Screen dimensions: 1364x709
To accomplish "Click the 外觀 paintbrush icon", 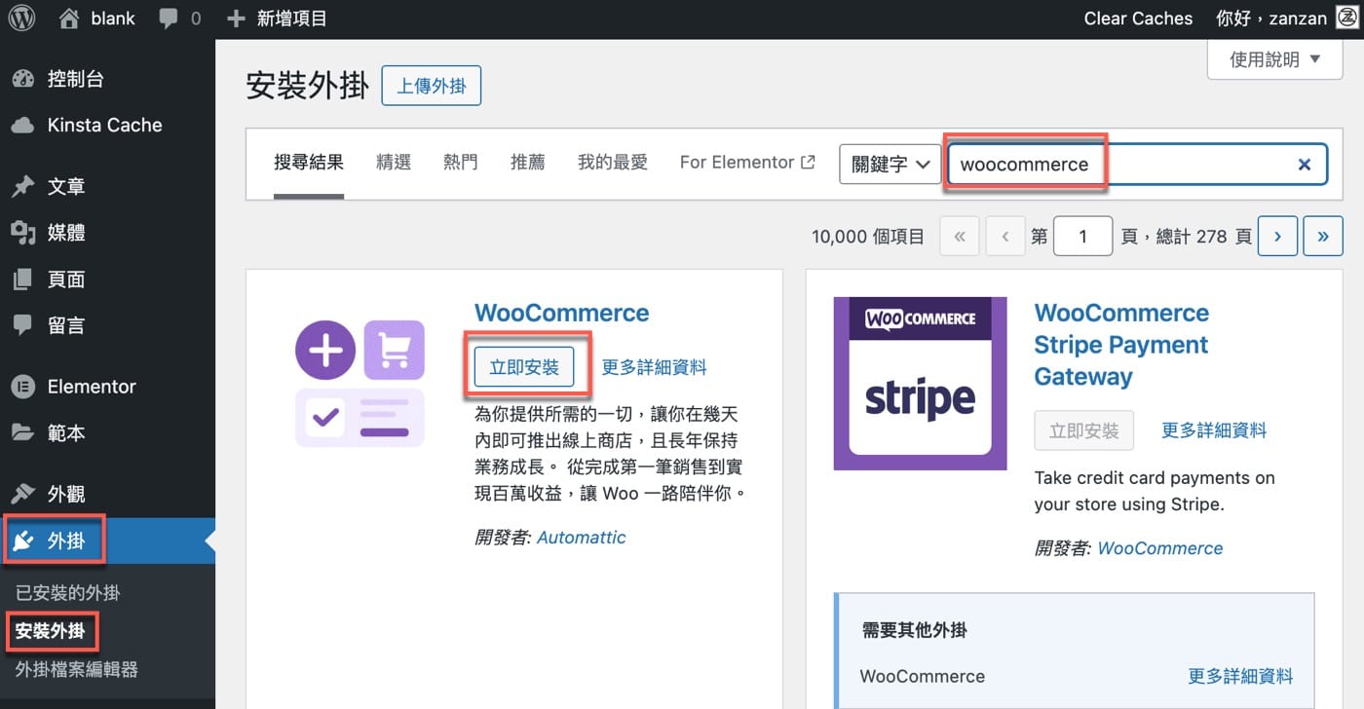I will click(23, 494).
